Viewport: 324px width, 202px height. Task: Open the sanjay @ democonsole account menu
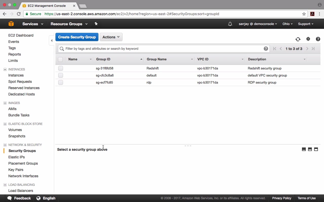[258, 24]
